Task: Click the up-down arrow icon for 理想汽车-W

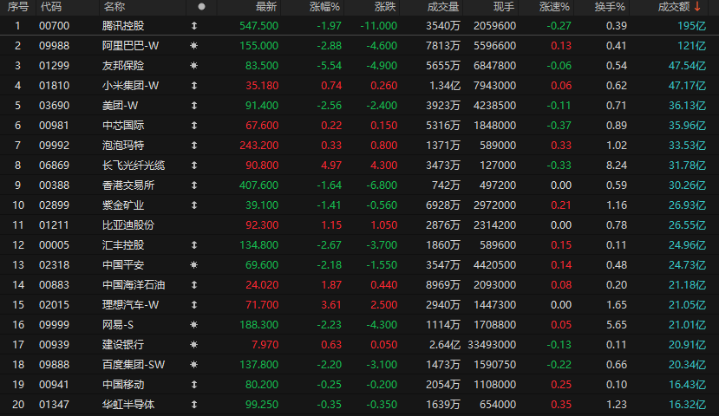Action: pyautogui.click(x=194, y=305)
